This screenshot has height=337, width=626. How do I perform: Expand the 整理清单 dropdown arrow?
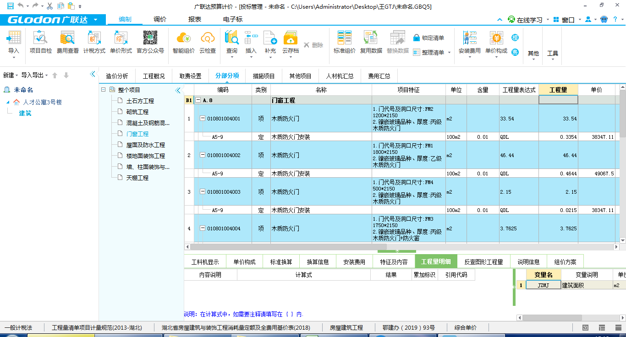pyautogui.click(x=449, y=53)
